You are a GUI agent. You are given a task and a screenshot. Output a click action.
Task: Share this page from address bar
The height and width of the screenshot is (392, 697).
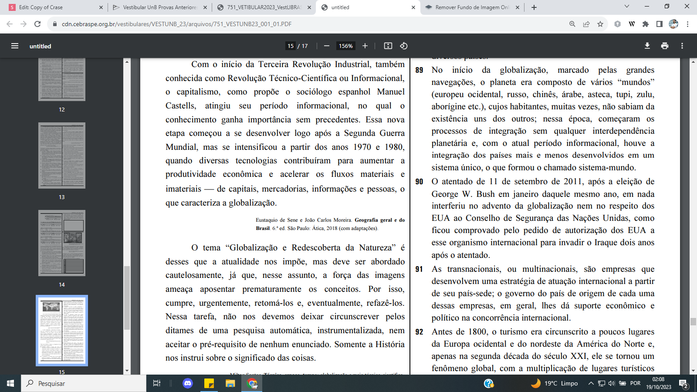click(586, 24)
